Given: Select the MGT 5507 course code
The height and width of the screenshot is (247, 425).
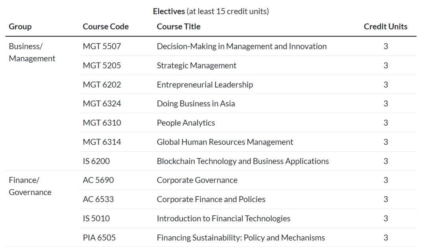Looking at the screenshot, I should (x=102, y=46).
